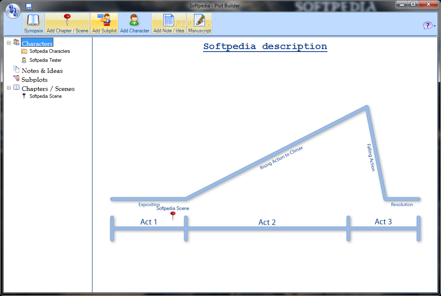Viewport: 441px width, 296px height.
Task: Click the Characters group icon in tree
Action: 16,42
